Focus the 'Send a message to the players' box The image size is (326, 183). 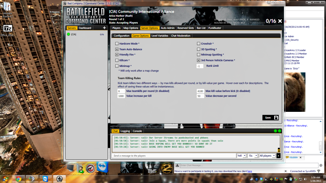[x=174, y=156]
